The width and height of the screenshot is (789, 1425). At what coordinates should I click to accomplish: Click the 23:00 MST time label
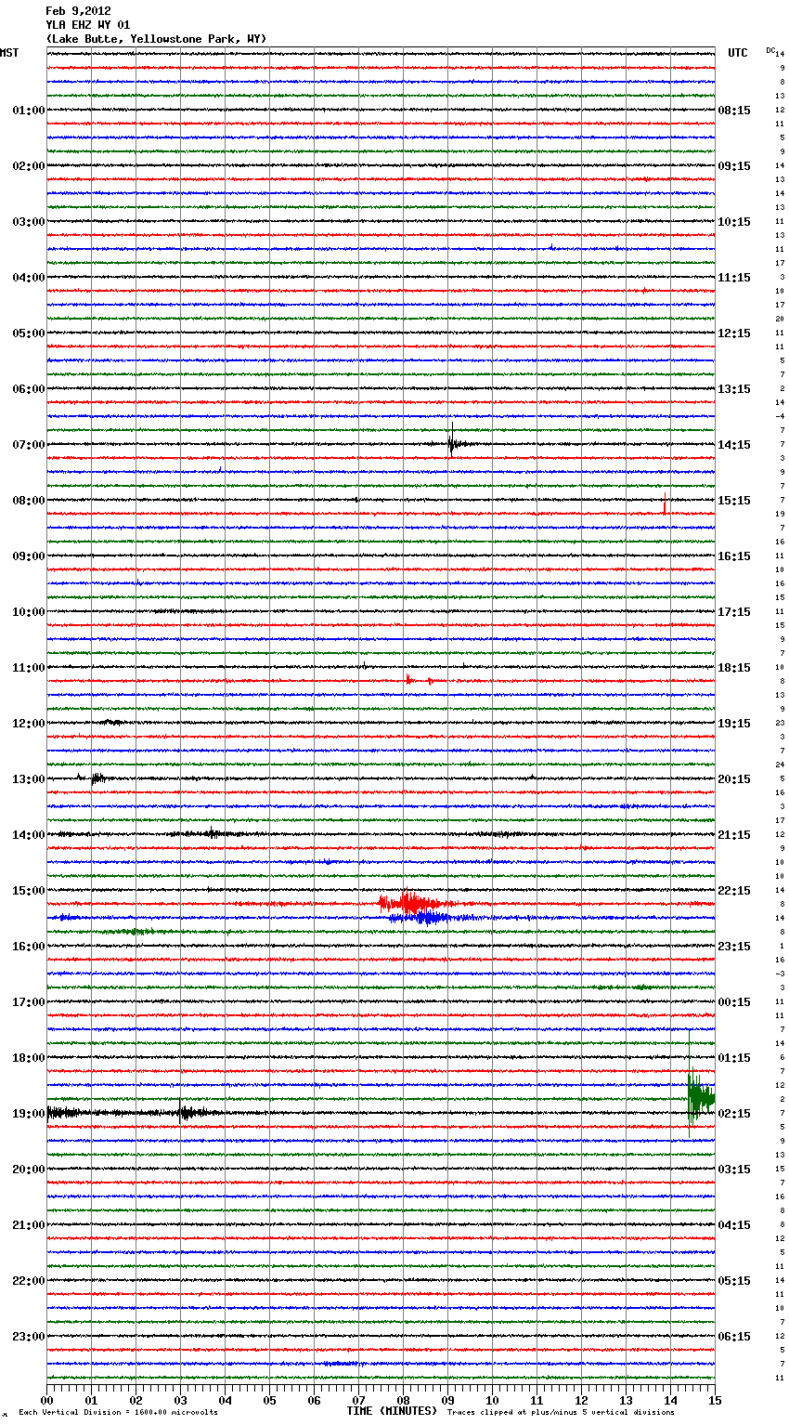28,1337
